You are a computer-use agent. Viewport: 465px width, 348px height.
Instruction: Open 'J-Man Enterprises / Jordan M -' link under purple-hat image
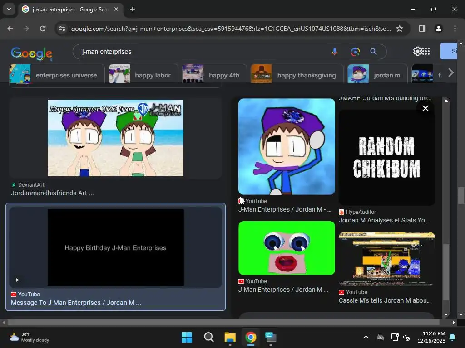pos(285,209)
